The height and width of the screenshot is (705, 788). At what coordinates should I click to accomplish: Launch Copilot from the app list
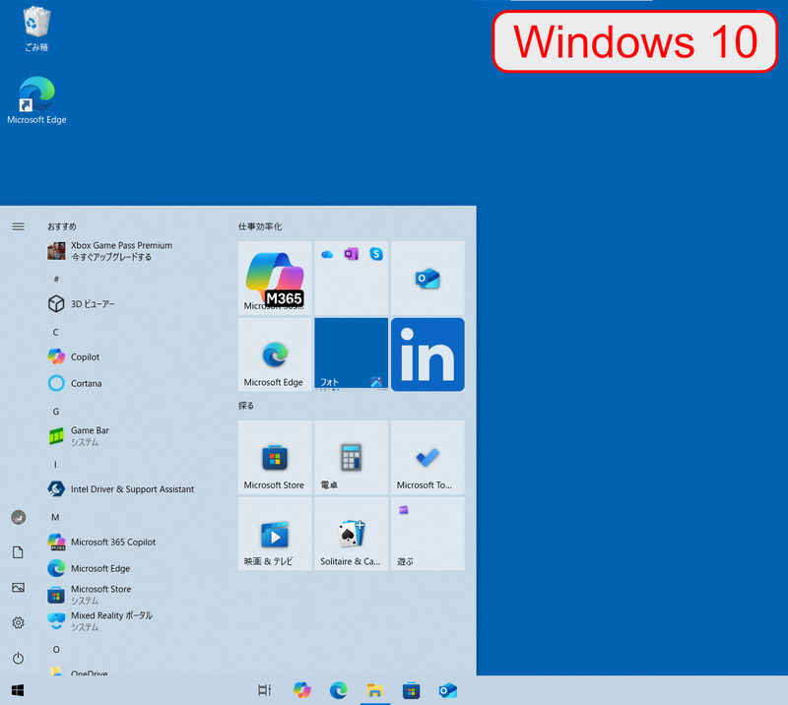pyautogui.click(x=74, y=356)
